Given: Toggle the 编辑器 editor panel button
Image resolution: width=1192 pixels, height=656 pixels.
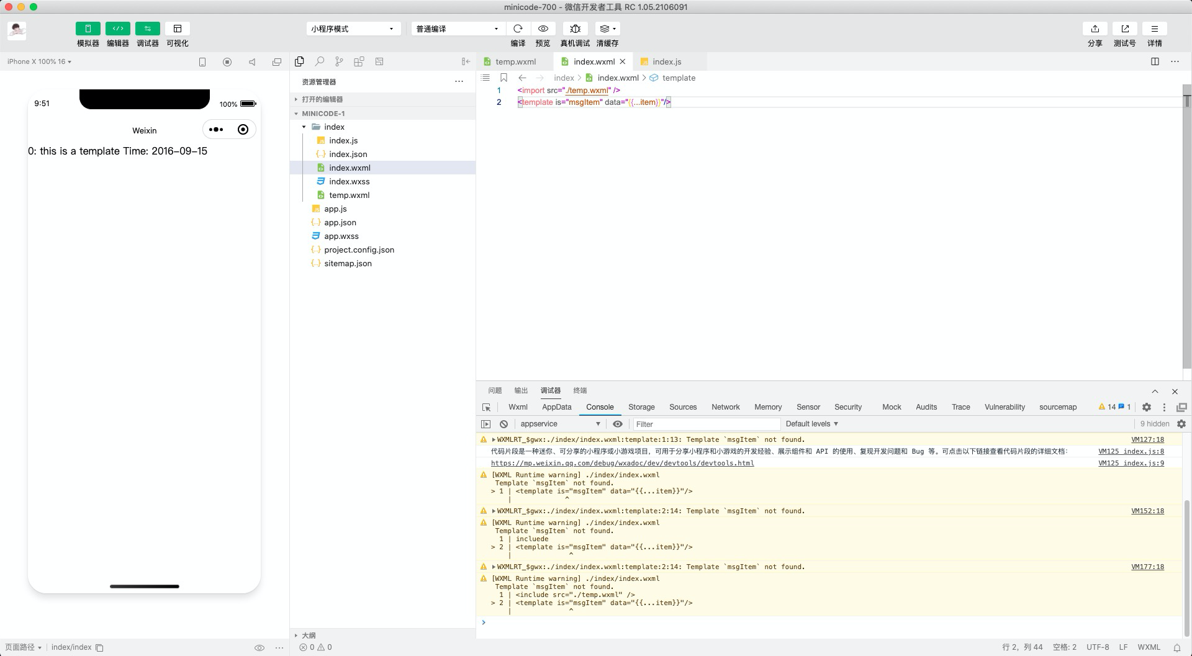Looking at the screenshot, I should [117, 29].
